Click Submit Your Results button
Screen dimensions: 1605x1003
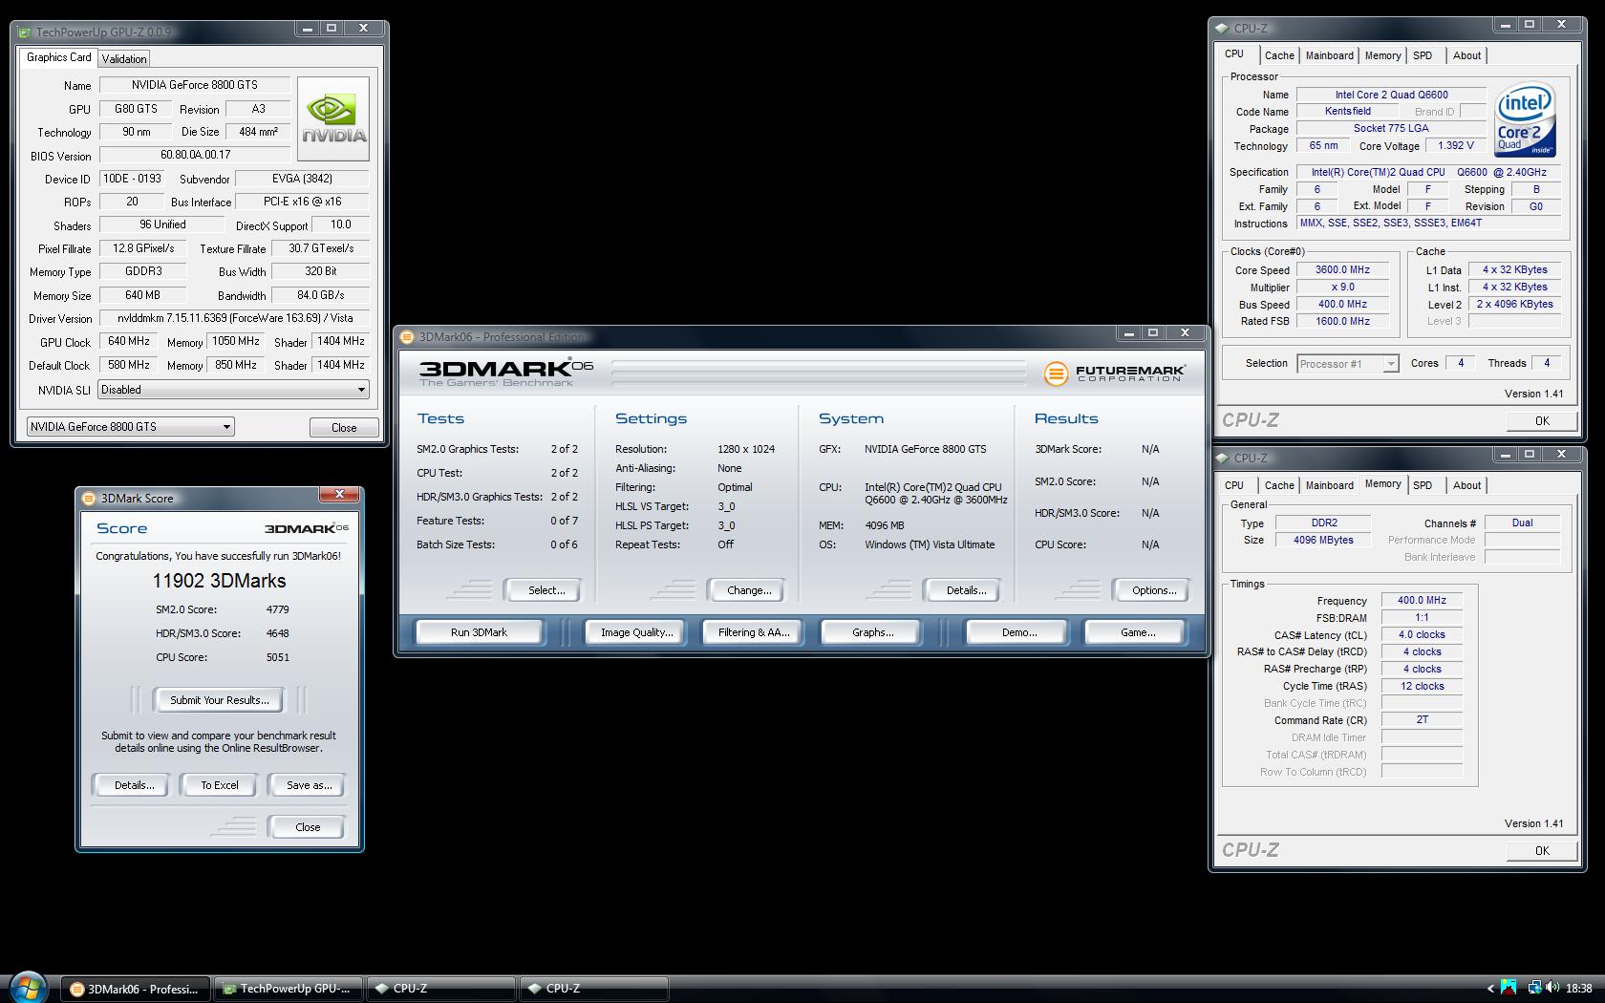[219, 700]
